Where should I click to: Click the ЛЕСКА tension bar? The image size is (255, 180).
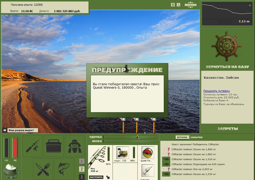(130, 141)
